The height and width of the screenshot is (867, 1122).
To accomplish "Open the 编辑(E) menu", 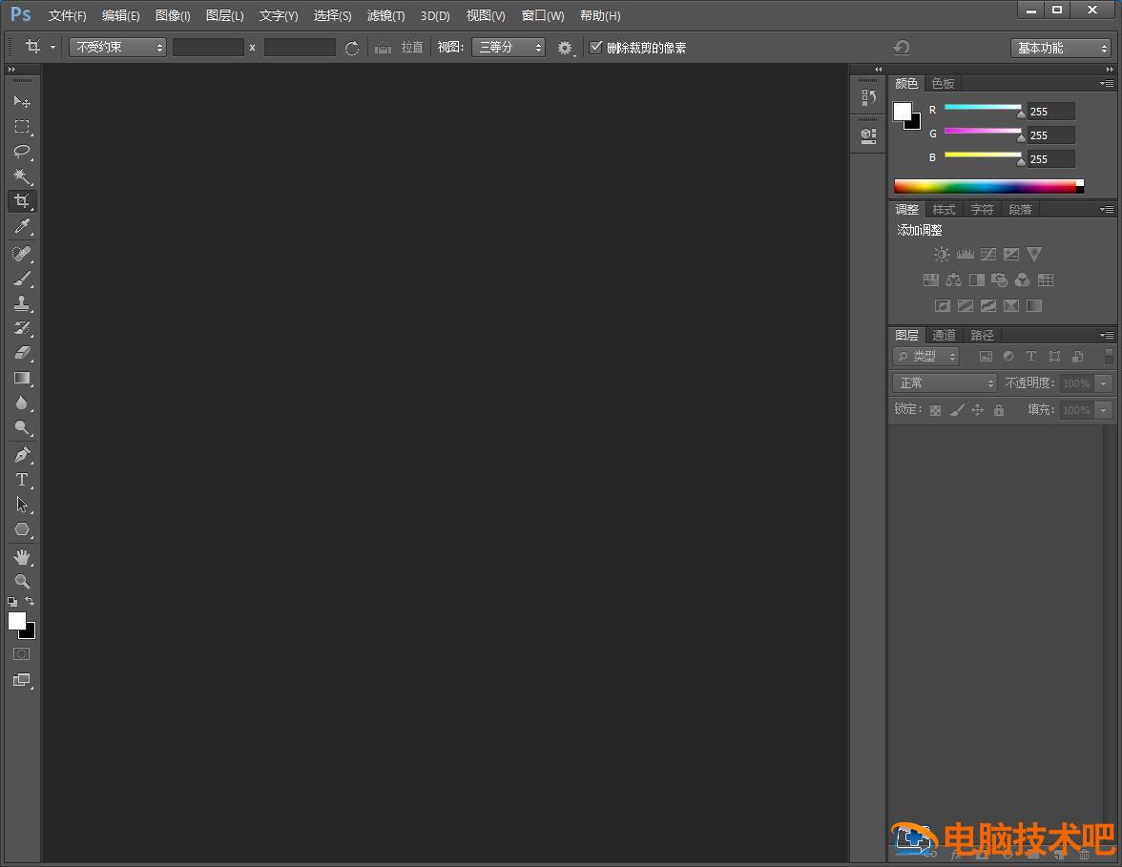I will (120, 15).
